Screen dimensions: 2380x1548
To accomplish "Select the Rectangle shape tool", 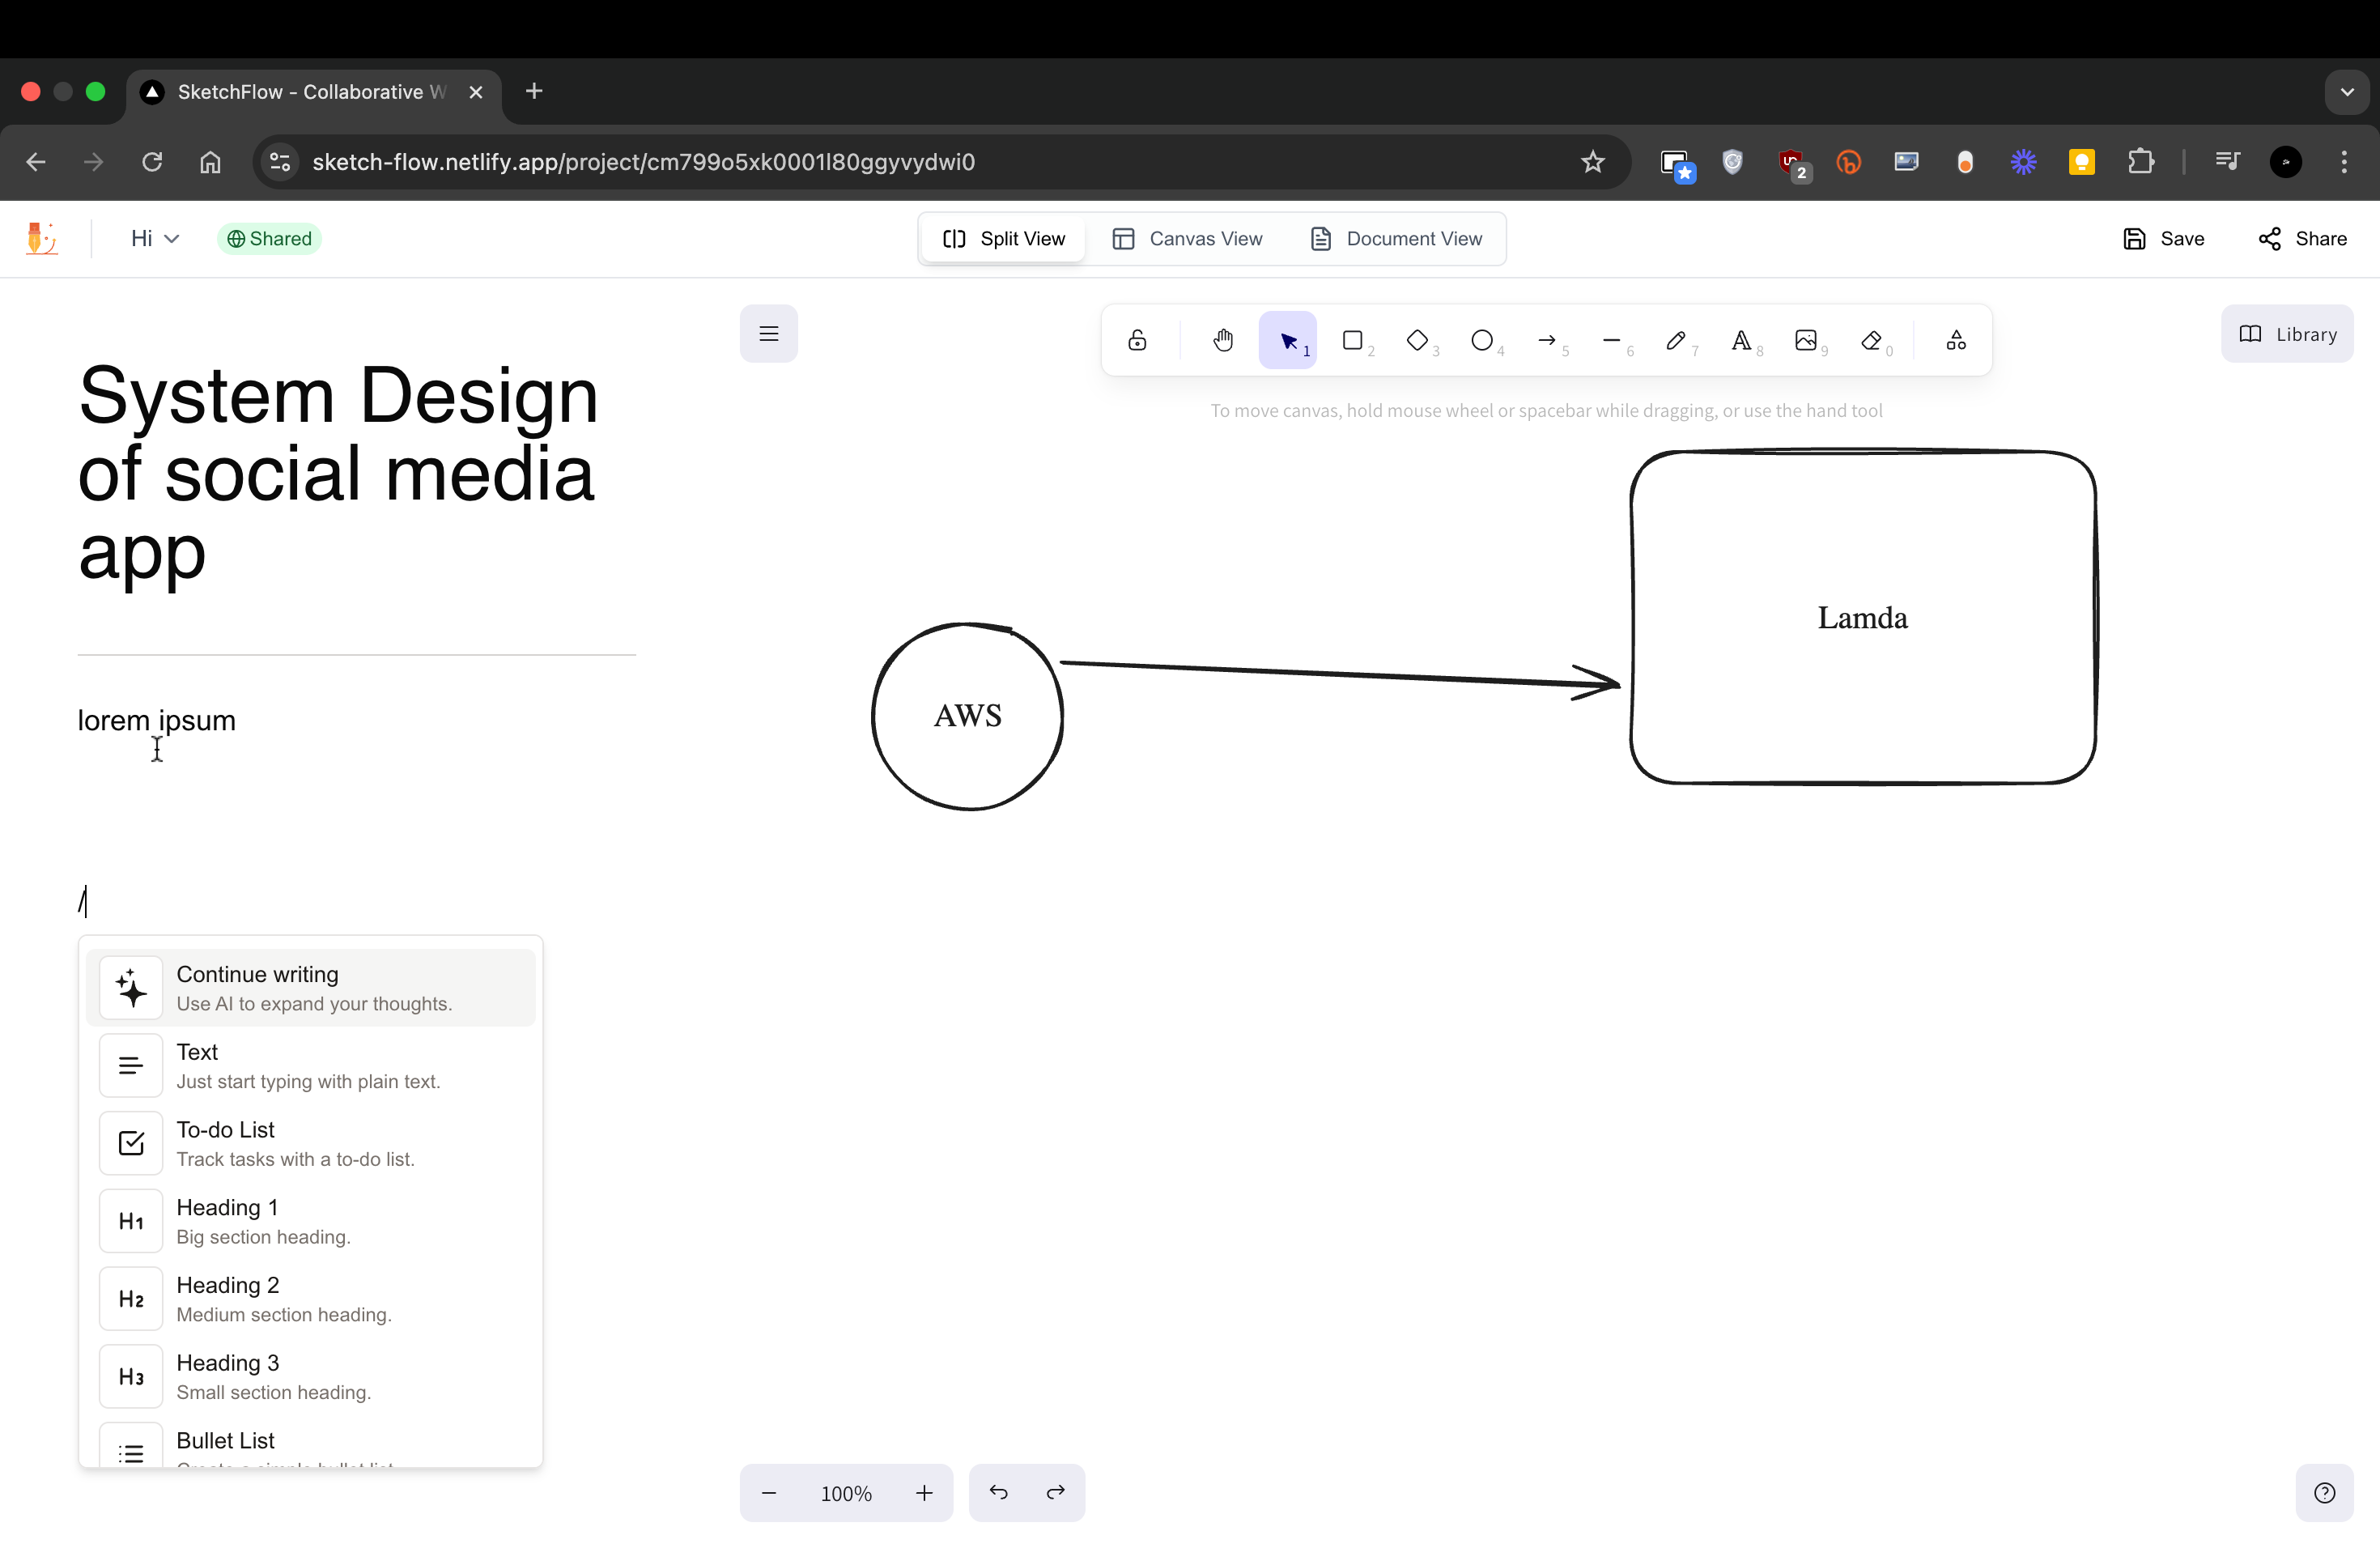I will pos(1353,340).
